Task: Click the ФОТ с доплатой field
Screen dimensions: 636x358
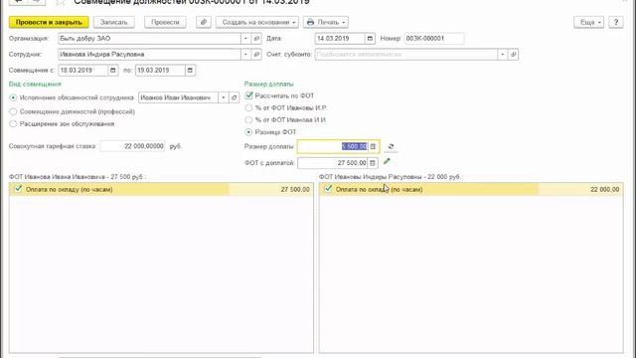Action: [x=333, y=163]
